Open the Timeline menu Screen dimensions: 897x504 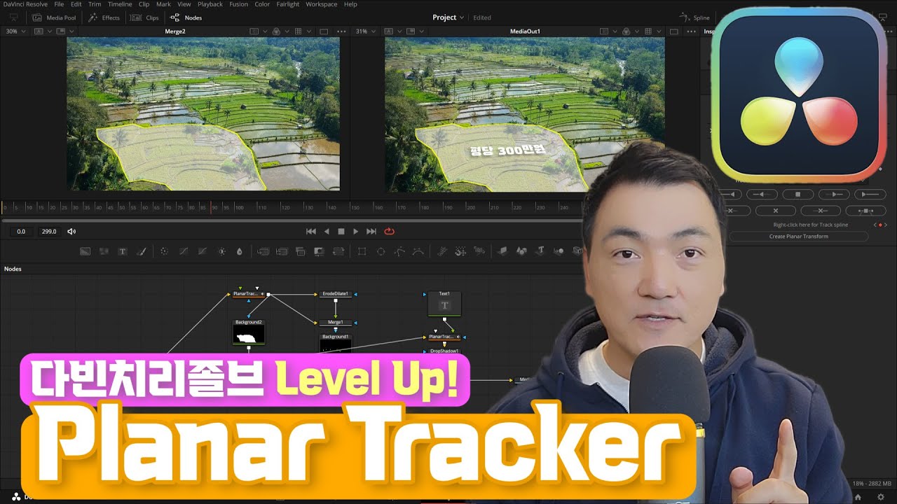(x=120, y=4)
